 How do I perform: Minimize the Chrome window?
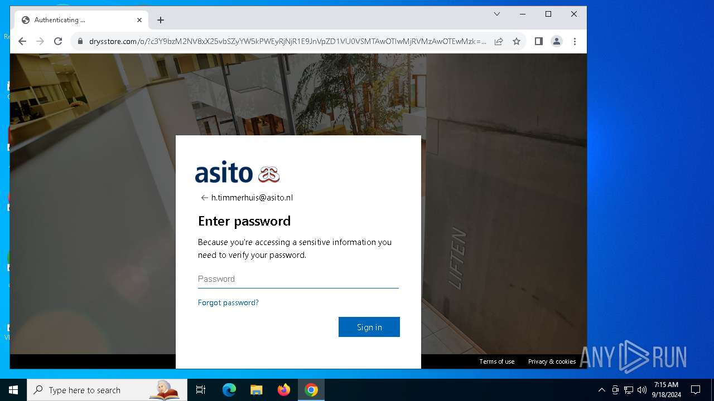pos(523,14)
